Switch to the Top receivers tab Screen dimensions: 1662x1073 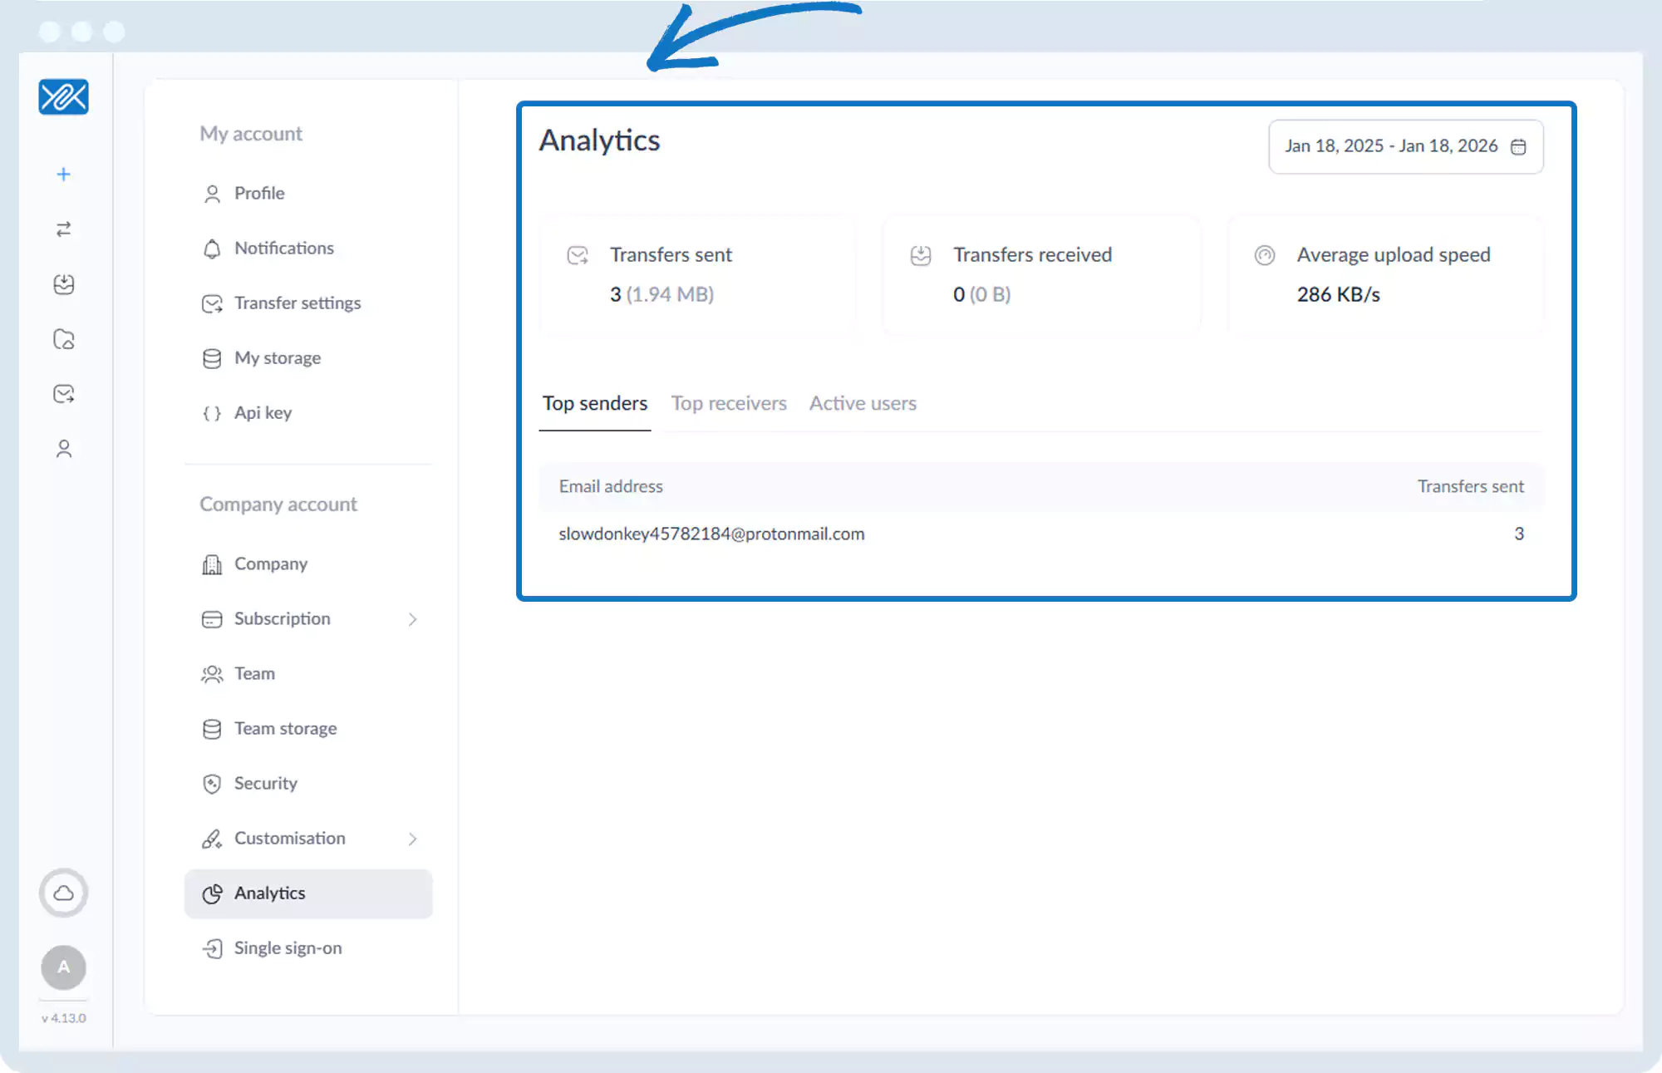(728, 404)
